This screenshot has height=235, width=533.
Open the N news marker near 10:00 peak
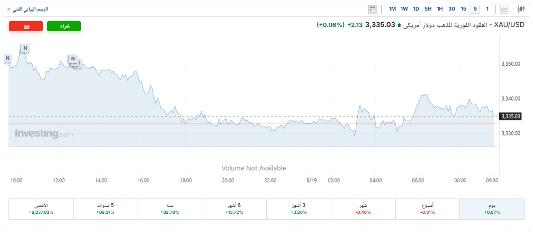25,48
